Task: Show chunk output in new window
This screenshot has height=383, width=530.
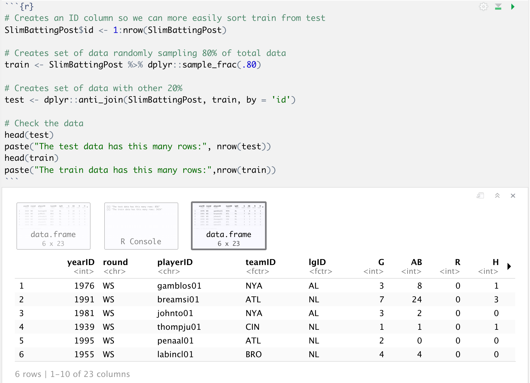Action: 480,196
